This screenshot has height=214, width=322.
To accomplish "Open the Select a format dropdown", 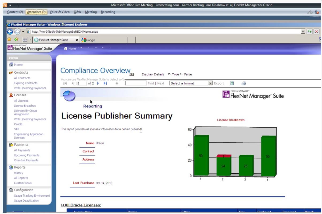I will click(x=191, y=83).
